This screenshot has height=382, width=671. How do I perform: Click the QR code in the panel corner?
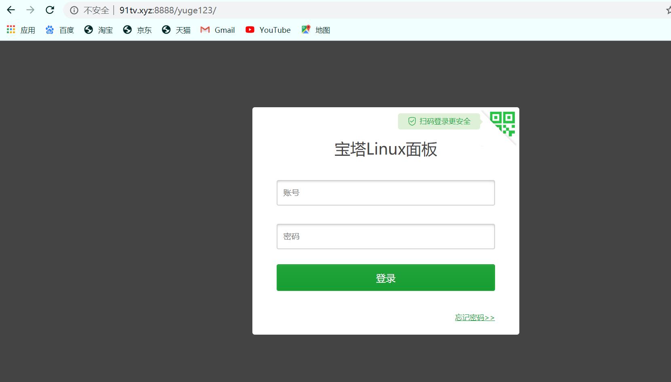(x=502, y=122)
